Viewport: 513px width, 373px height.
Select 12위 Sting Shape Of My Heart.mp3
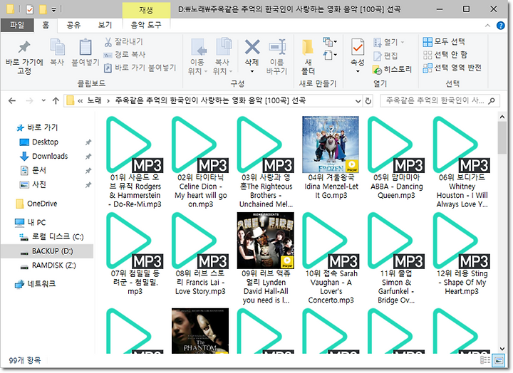(x=462, y=254)
